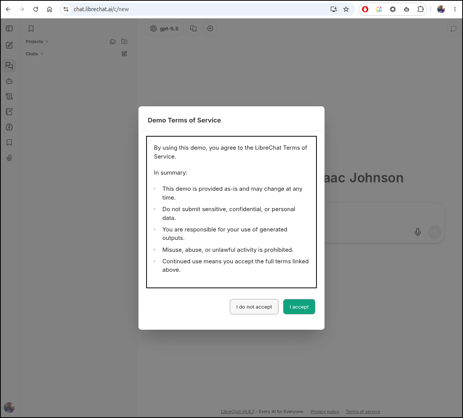Click bookmark filter icon above Projects
The height and width of the screenshot is (418, 463).
click(31, 28)
